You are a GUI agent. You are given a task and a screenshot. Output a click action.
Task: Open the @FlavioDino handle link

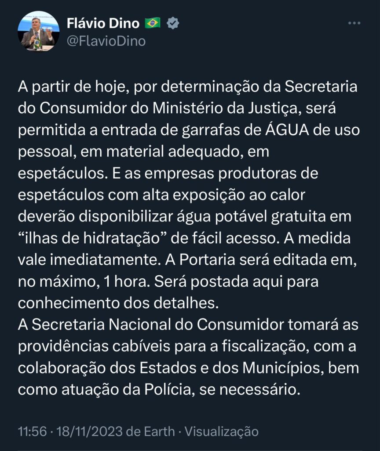[106, 41]
